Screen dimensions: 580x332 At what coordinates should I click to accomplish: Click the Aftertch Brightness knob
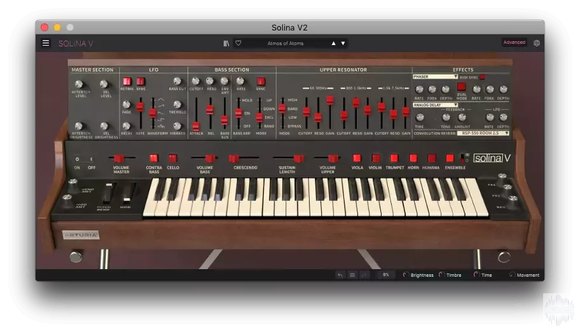pyautogui.click(x=79, y=126)
